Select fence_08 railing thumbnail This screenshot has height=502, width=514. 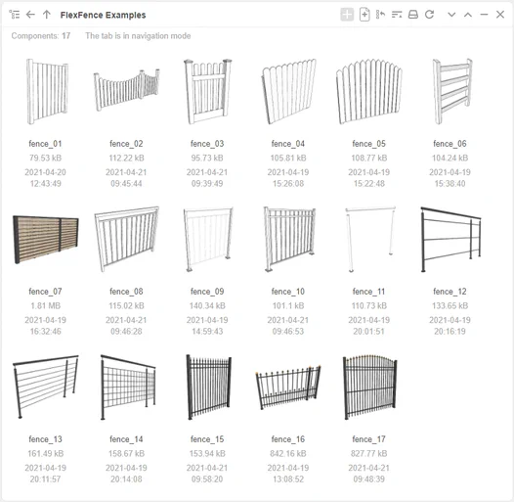click(126, 239)
